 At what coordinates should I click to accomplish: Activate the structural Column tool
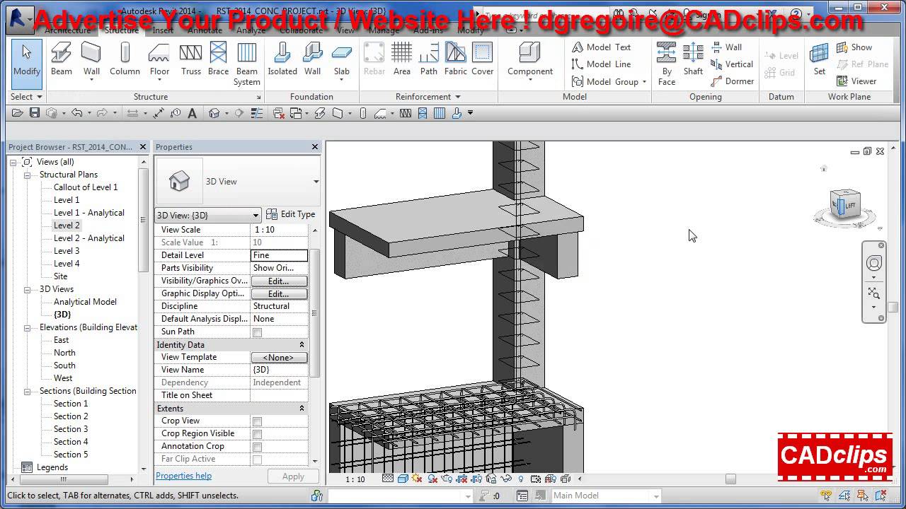(x=124, y=60)
